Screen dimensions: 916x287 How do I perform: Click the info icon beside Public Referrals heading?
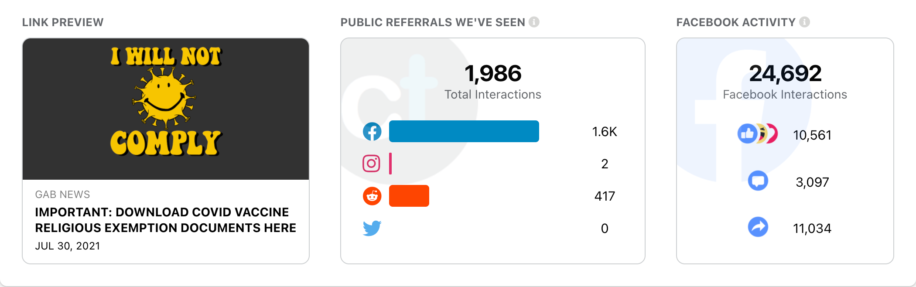tap(534, 22)
